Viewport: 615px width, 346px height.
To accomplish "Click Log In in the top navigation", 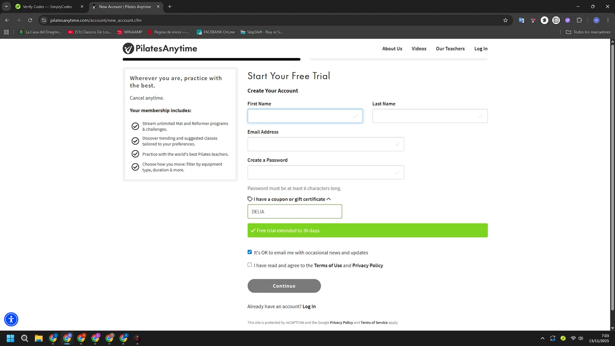I will click(x=481, y=48).
